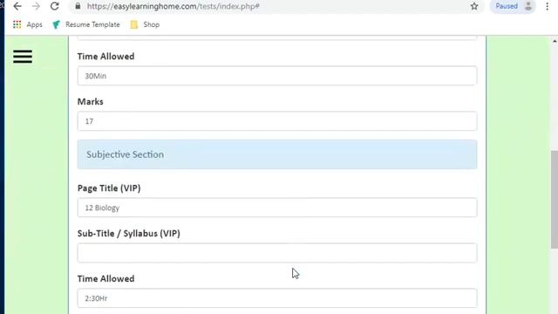Viewport: 558px width, 314px height.
Task: View site security padlock info
Action: pos(78,6)
